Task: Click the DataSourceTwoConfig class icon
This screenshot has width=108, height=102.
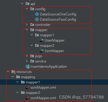Action: pos(37,19)
